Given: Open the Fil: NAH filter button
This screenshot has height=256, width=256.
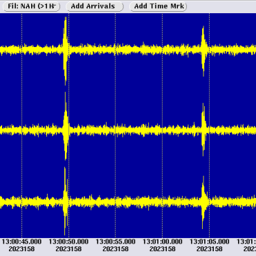Looking at the screenshot, I should click(31, 6).
